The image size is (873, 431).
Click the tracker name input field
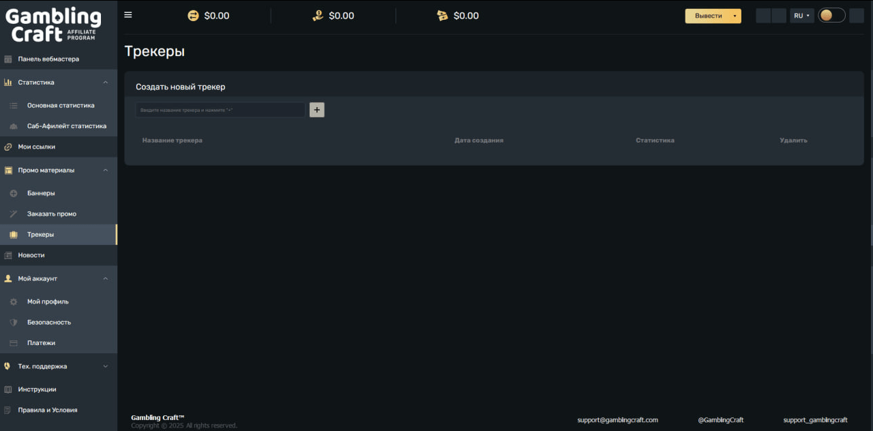pyautogui.click(x=220, y=110)
